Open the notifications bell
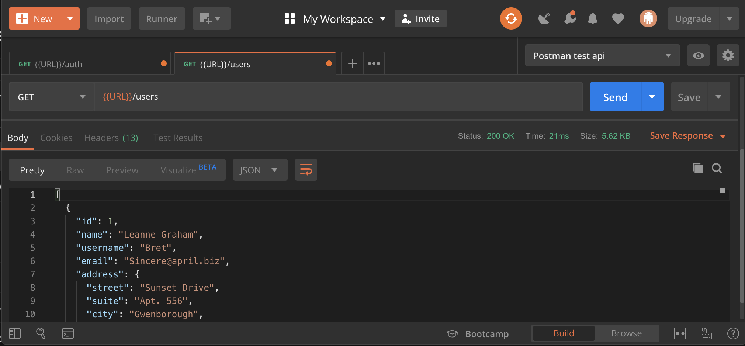Screen dimensions: 745x346 click(593, 18)
